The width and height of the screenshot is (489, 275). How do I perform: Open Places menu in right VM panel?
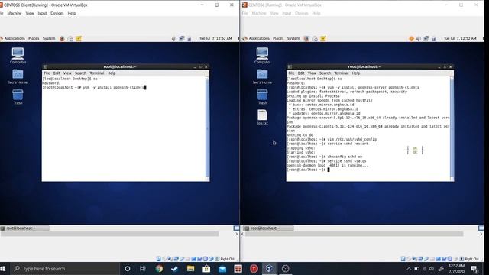click(x=278, y=39)
